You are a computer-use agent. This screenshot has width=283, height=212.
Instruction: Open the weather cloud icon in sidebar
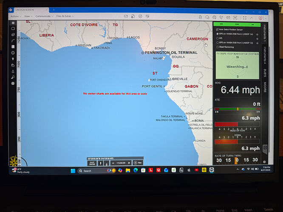[x=13, y=65]
